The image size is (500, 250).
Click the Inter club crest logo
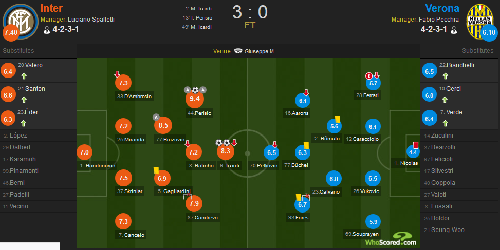point(21,22)
